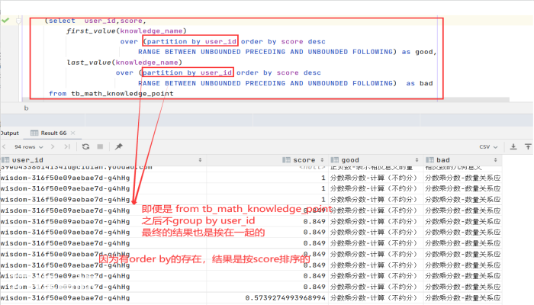The height and width of the screenshot is (305, 534).
Task: Click the alias 'good' in the query
Action: click(424, 52)
